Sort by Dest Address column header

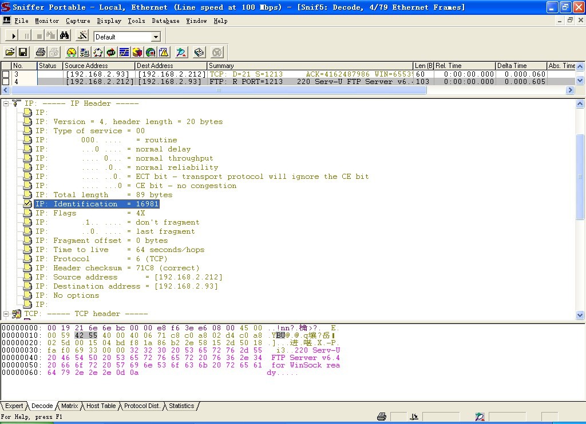click(171, 66)
